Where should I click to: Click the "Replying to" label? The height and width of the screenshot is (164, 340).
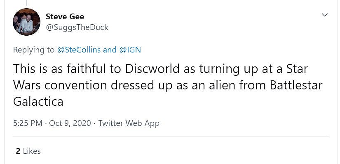(x=34, y=50)
